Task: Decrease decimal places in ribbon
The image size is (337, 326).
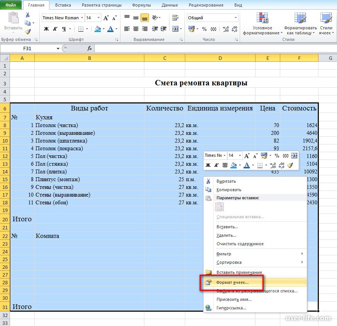Action: pos(234,29)
